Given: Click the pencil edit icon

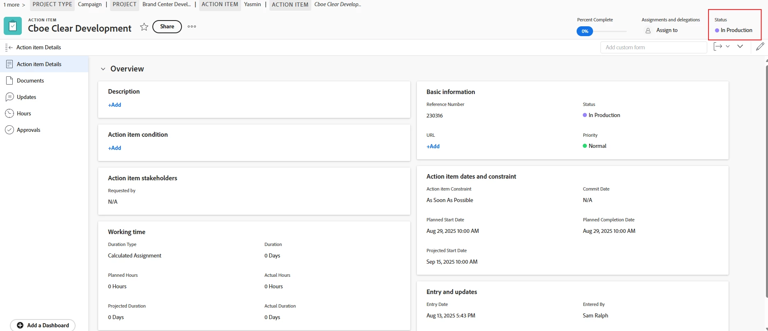Looking at the screenshot, I should click(760, 46).
